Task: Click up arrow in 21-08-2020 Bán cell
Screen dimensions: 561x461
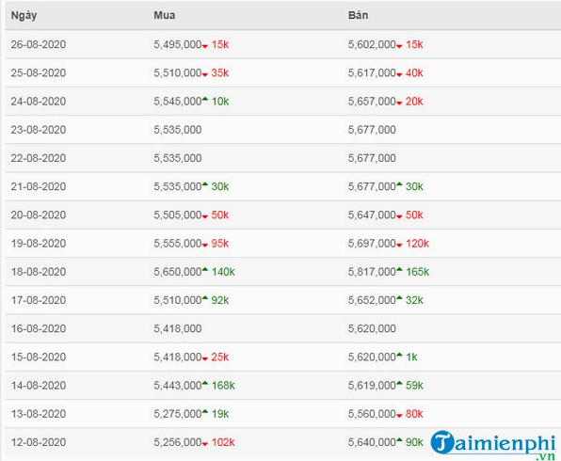Action: click(399, 184)
